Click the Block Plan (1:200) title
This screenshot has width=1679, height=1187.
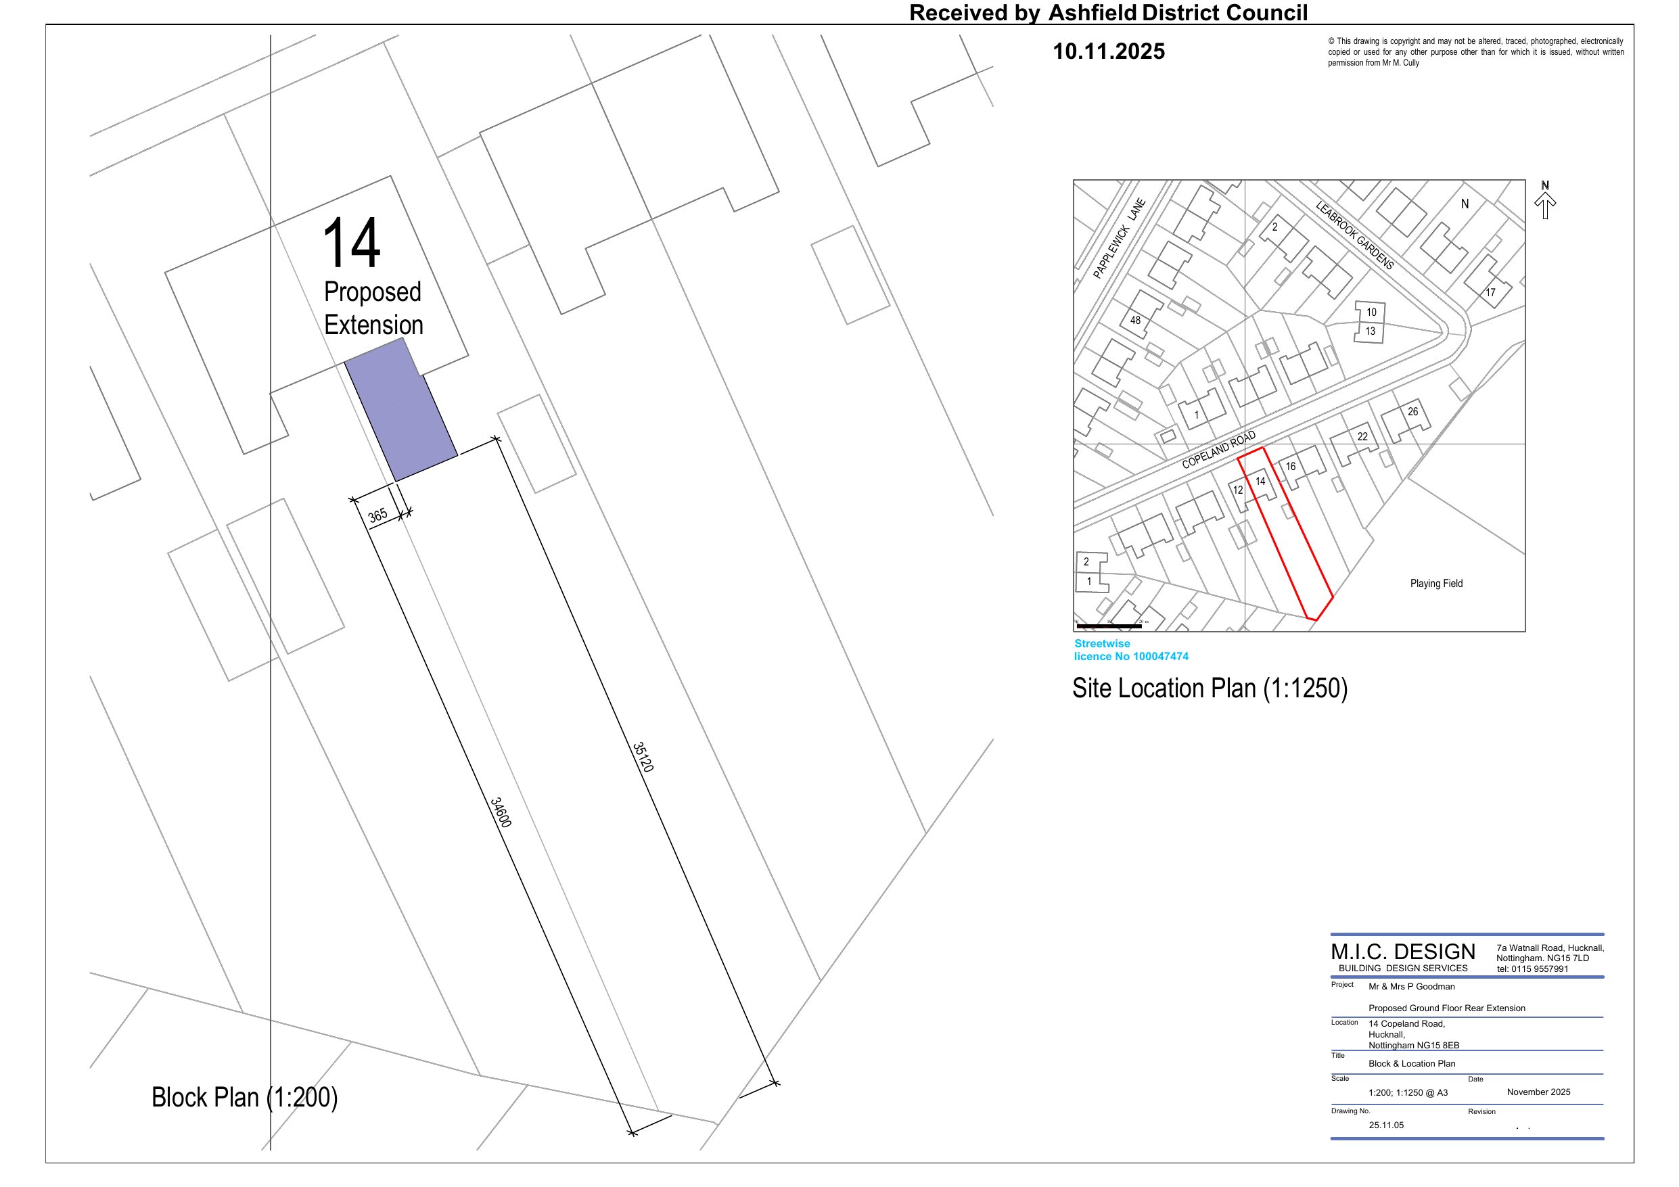[244, 1097]
